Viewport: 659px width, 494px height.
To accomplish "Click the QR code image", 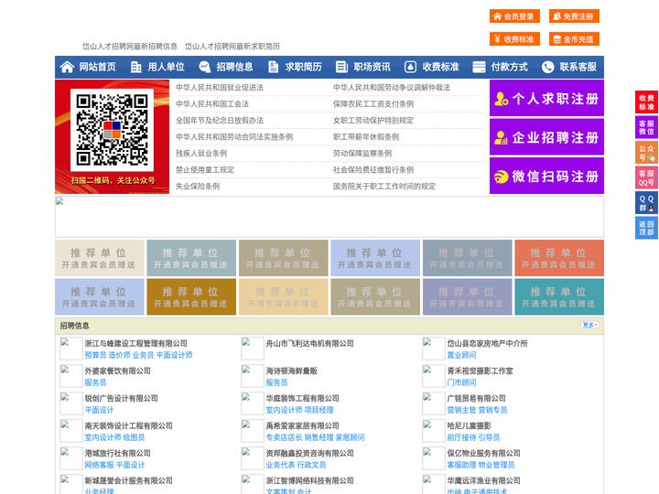I will tap(112, 130).
